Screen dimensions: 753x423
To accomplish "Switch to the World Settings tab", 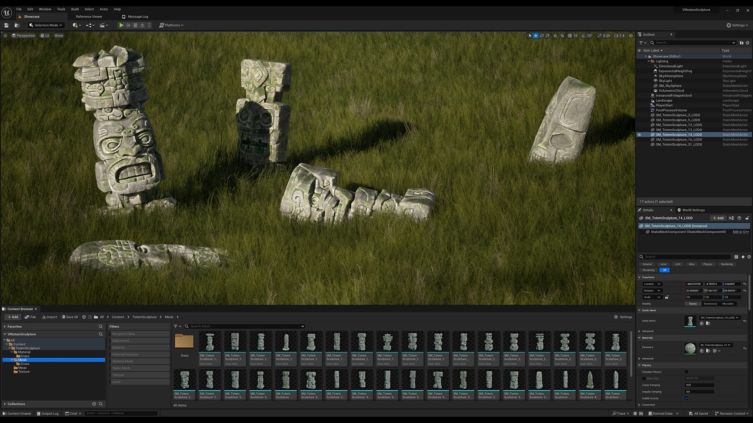I will (693, 210).
